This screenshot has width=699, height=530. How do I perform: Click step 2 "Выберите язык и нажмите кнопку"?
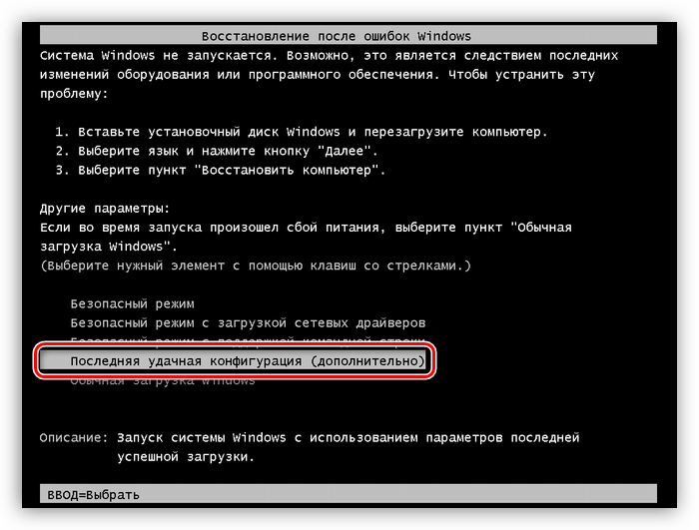coord(217,151)
